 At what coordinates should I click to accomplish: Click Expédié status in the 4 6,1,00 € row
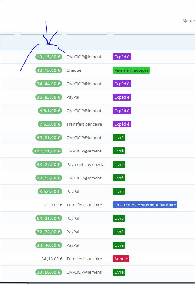click(122, 111)
